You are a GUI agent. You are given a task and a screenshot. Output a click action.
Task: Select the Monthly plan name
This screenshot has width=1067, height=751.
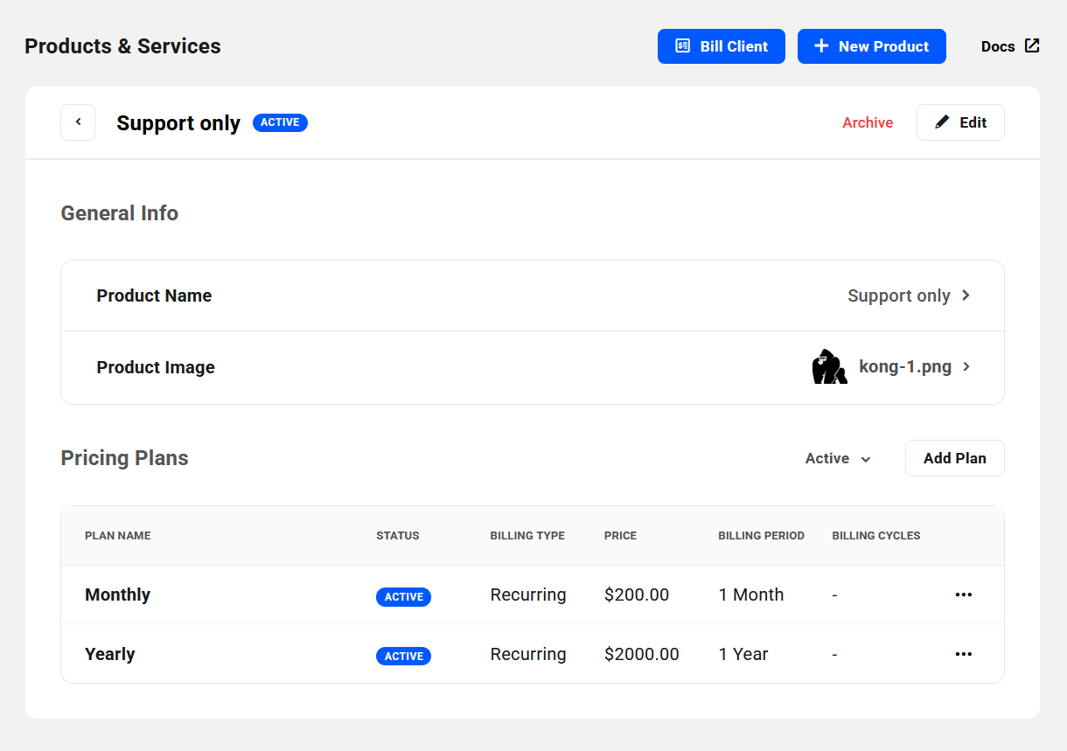coord(117,595)
